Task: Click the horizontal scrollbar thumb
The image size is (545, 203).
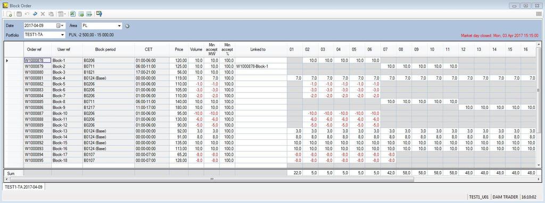Action: tap(212, 180)
